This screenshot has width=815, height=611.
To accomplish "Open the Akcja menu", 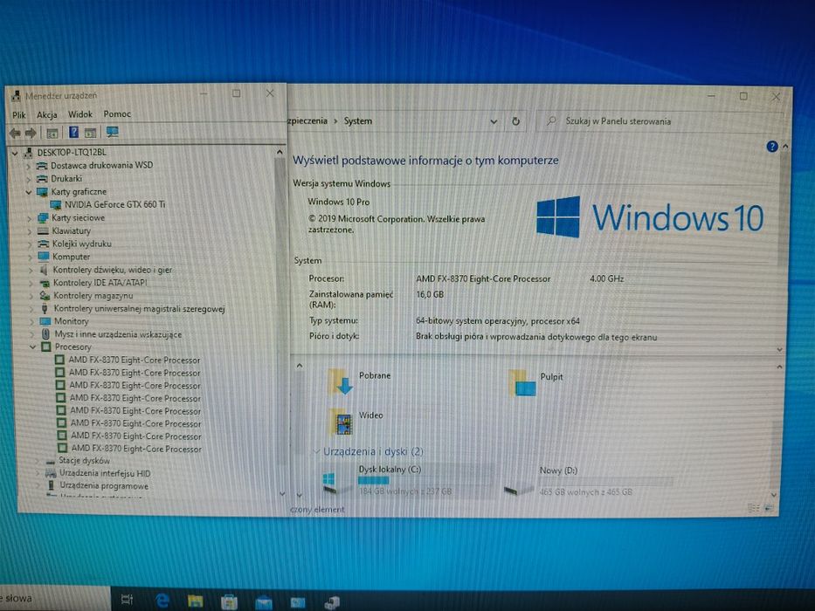I will pyautogui.click(x=47, y=114).
